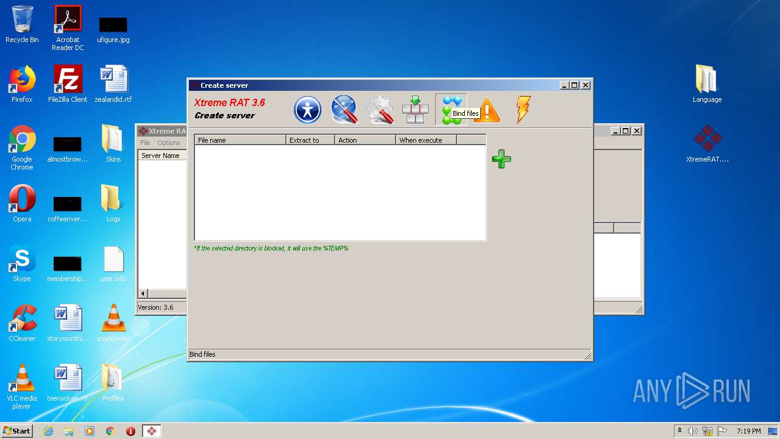
Task: Launch Skype desktop shortcut
Action: (22, 263)
